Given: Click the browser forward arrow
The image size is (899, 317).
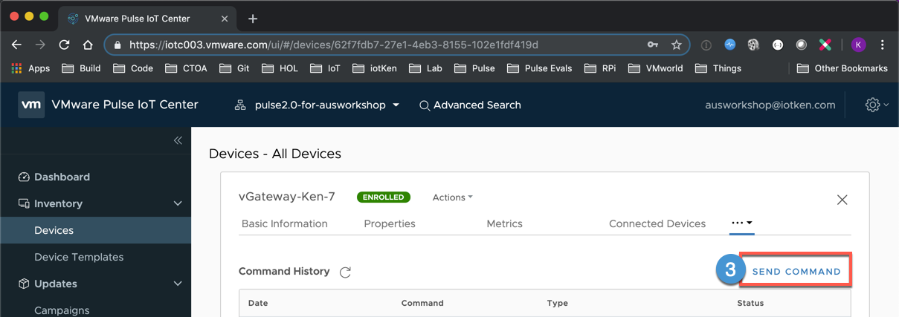Looking at the screenshot, I should (40, 45).
